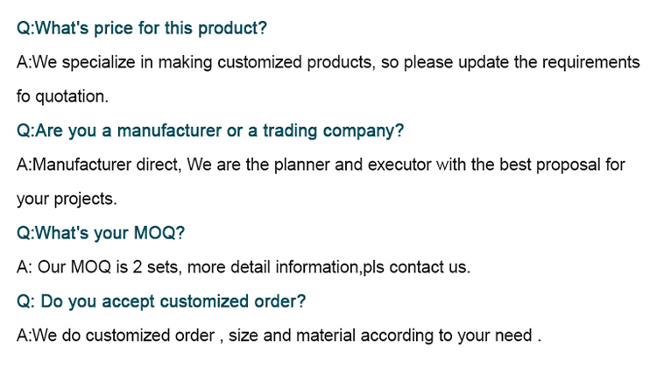Click the question "What's price for this product?"
657x389 pixels.
pos(142,28)
